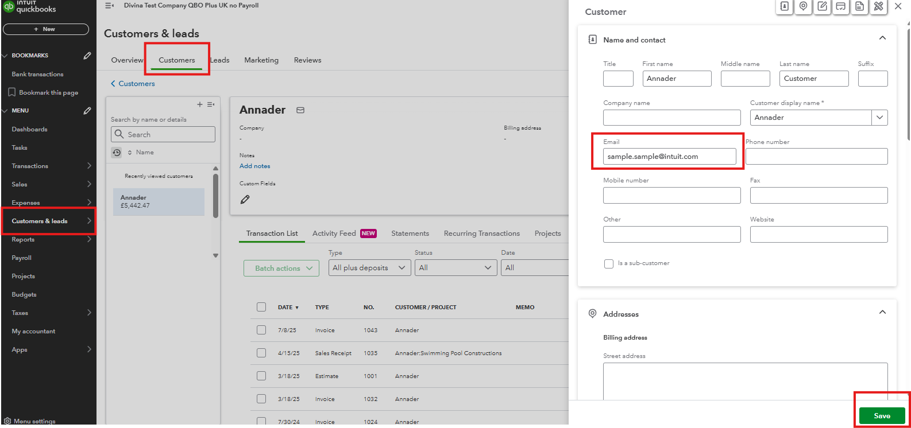This screenshot has height=428, width=911.
Task: Open the Statements tab
Action: tap(410, 234)
